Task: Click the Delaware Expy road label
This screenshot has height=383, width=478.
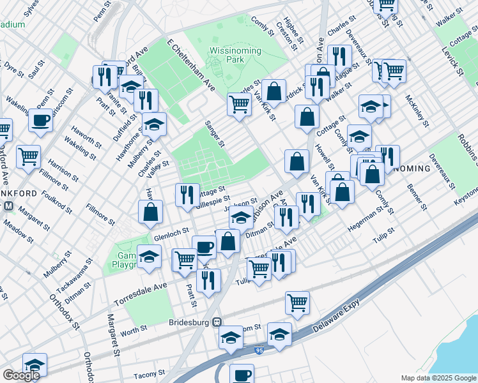Action: (336, 316)
